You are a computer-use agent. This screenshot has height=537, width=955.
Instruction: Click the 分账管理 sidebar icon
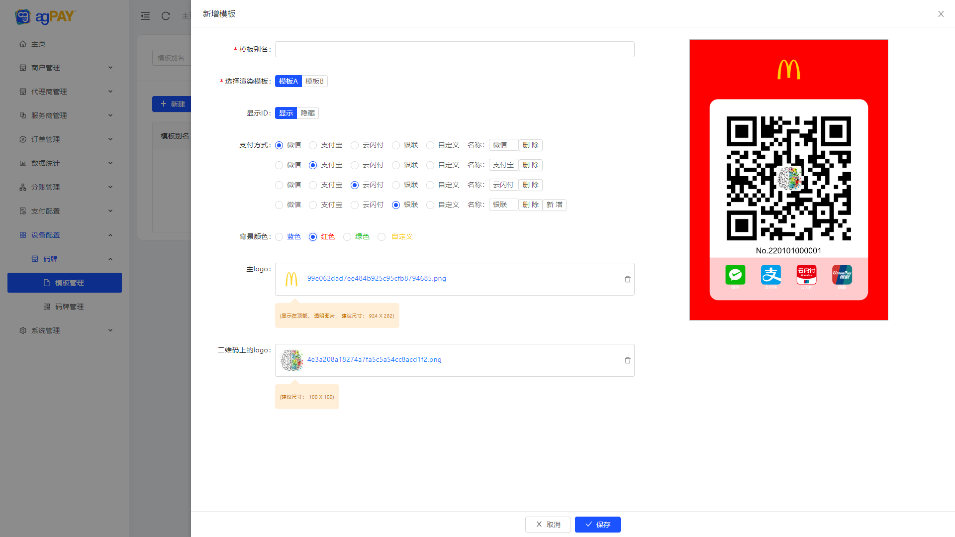pyautogui.click(x=23, y=187)
